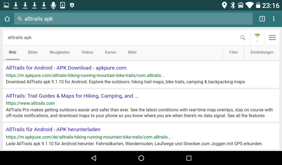
Task: Tap the browser home icon
Action: [7, 19]
